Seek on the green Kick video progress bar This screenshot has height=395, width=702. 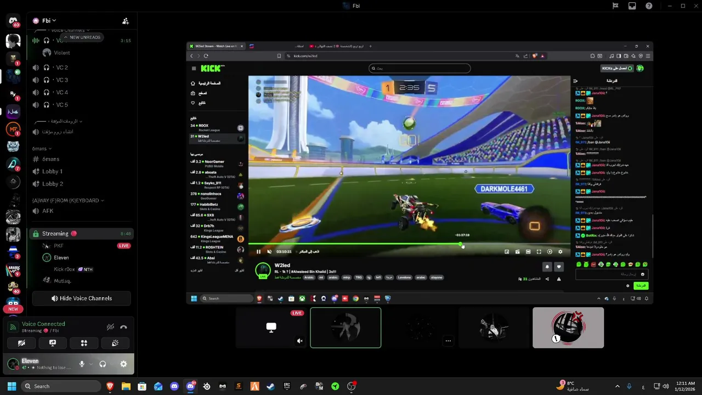pyautogui.click(x=409, y=244)
